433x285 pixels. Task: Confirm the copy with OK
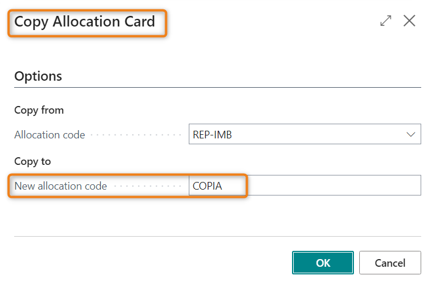(323, 263)
